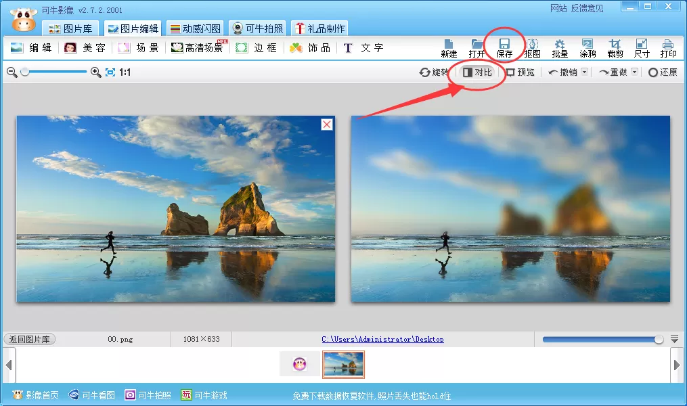Screen dimensions: 687x406
Task: Click the 还原 restore original button
Action: point(663,72)
